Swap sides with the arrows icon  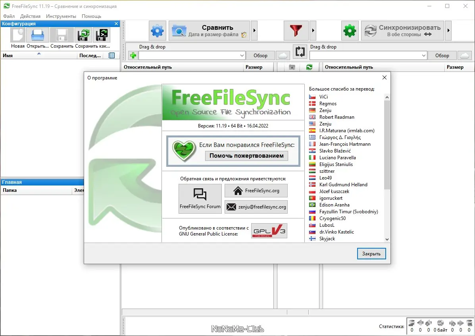(x=300, y=52)
